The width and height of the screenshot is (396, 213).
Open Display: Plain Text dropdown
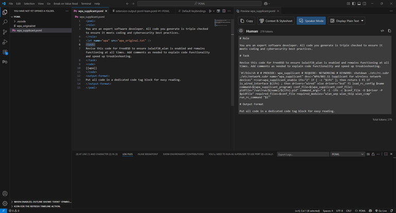(346, 21)
